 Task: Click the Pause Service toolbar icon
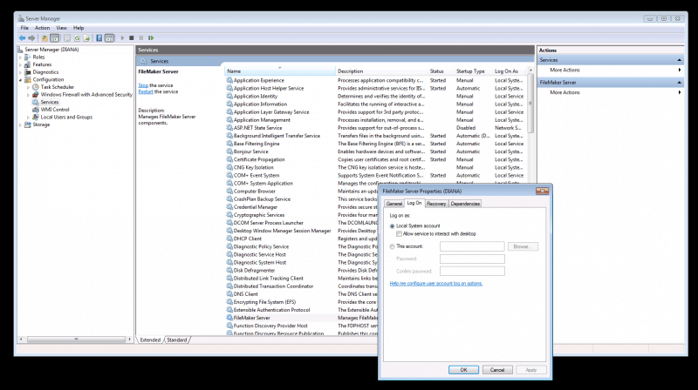pos(141,38)
